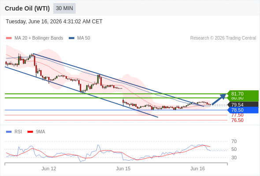
Task: Click the MA 20 + Bollinger Bands legend swatch
Action: pyautogui.click(x=9, y=38)
